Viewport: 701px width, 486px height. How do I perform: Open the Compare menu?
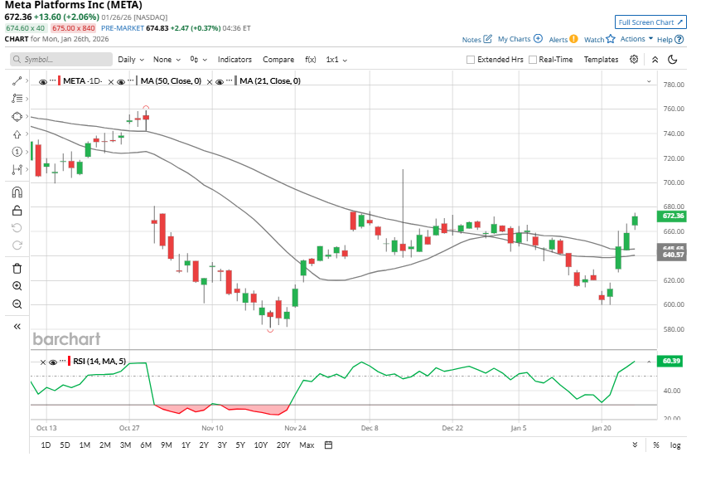click(x=278, y=60)
